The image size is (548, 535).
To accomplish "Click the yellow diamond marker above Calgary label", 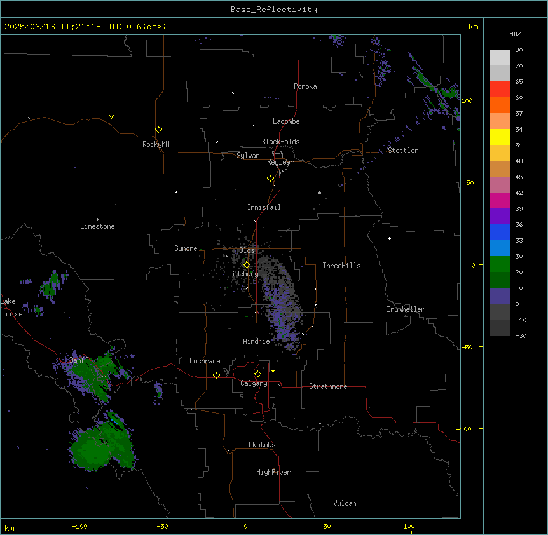I will (x=257, y=374).
